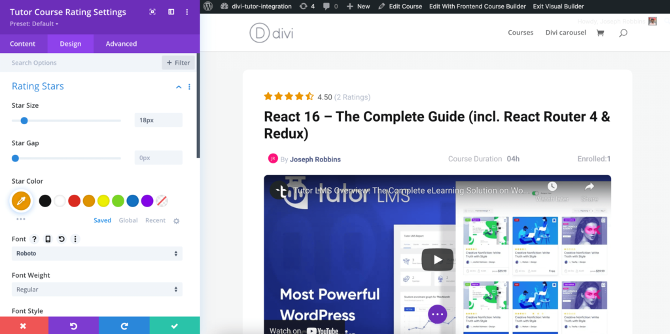Screen dimensions: 670x334
Task: Click the Font help question mark icon
Action: click(34, 239)
